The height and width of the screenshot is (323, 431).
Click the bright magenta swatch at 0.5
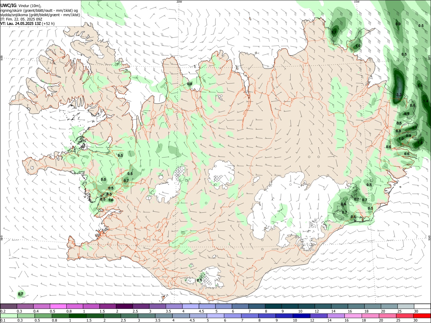tap(58, 306)
